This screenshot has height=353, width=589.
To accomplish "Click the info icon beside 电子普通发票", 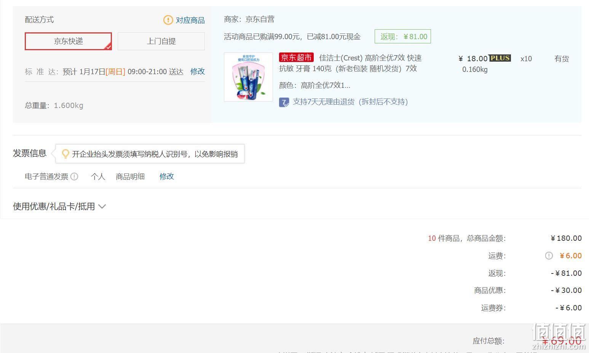I will 74,176.
